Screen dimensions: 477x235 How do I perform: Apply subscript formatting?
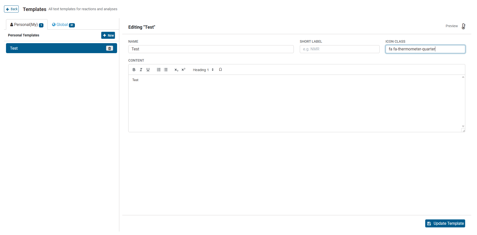pos(176,70)
